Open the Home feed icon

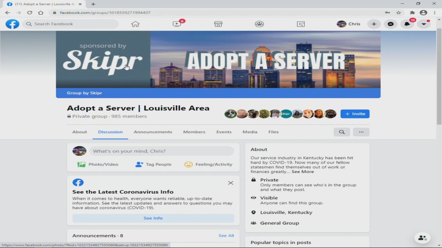click(135, 24)
